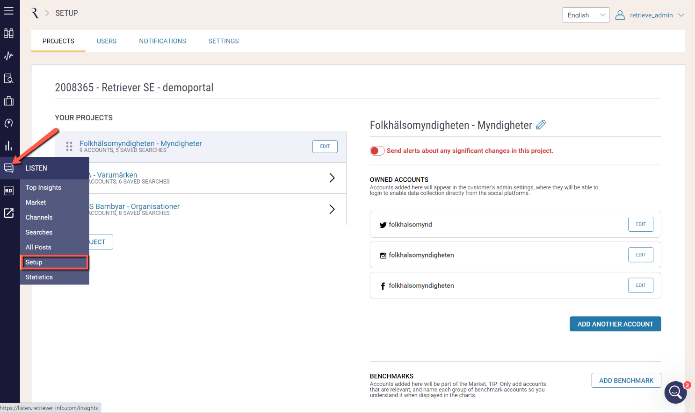
Task: Switch to the PROJECTS tab
Action: click(x=58, y=41)
